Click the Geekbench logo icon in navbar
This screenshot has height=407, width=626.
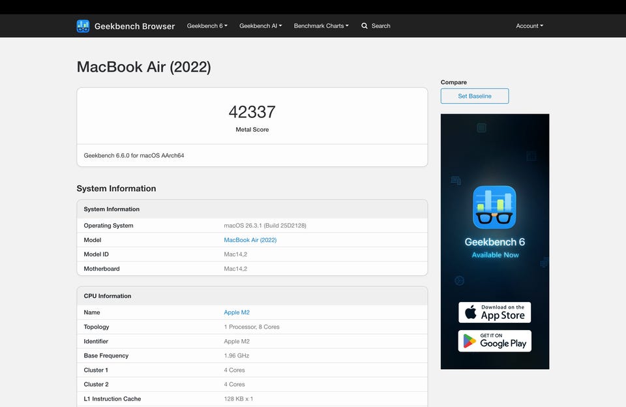[x=83, y=26]
